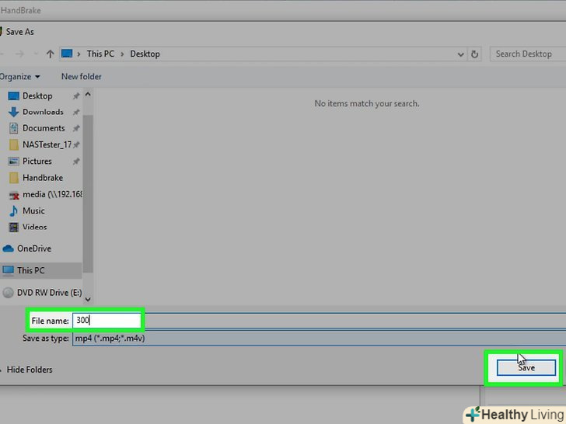Expand the address bar history dropdown

pos(460,54)
